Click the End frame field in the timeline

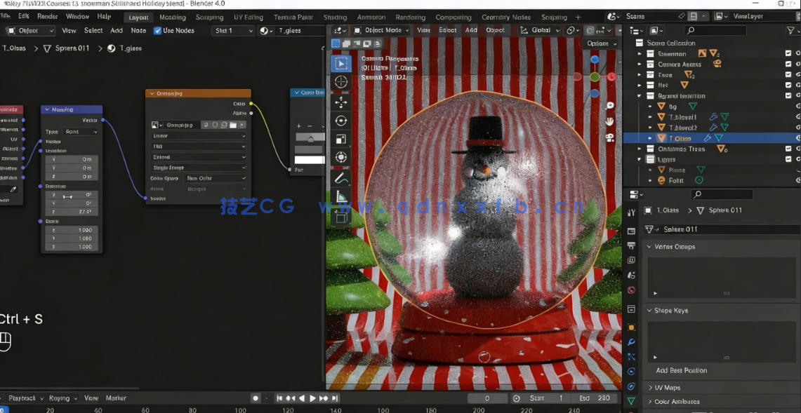click(x=594, y=398)
